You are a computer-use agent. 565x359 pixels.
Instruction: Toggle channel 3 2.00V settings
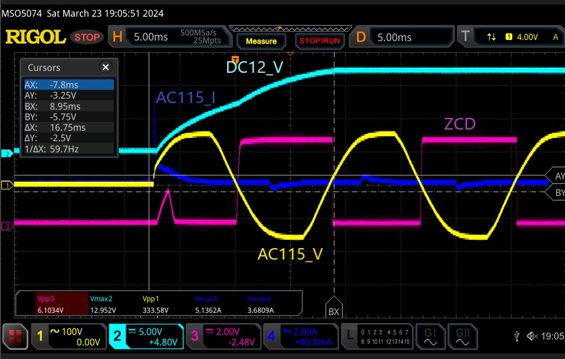pyautogui.click(x=223, y=336)
